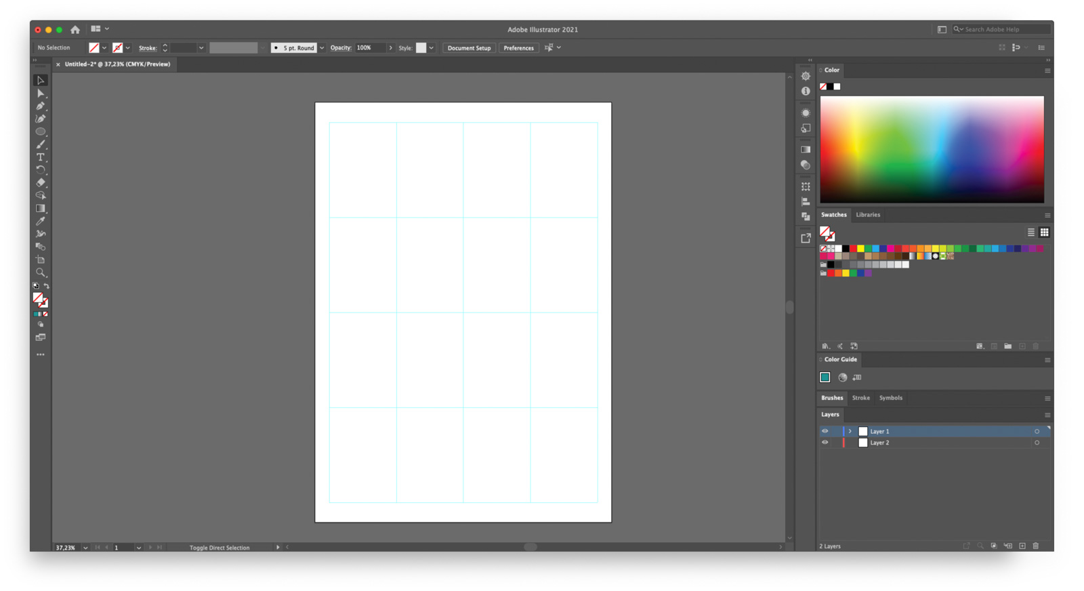The width and height of the screenshot is (1084, 591).
Task: Create new layer using plus icon
Action: click(1022, 546)
